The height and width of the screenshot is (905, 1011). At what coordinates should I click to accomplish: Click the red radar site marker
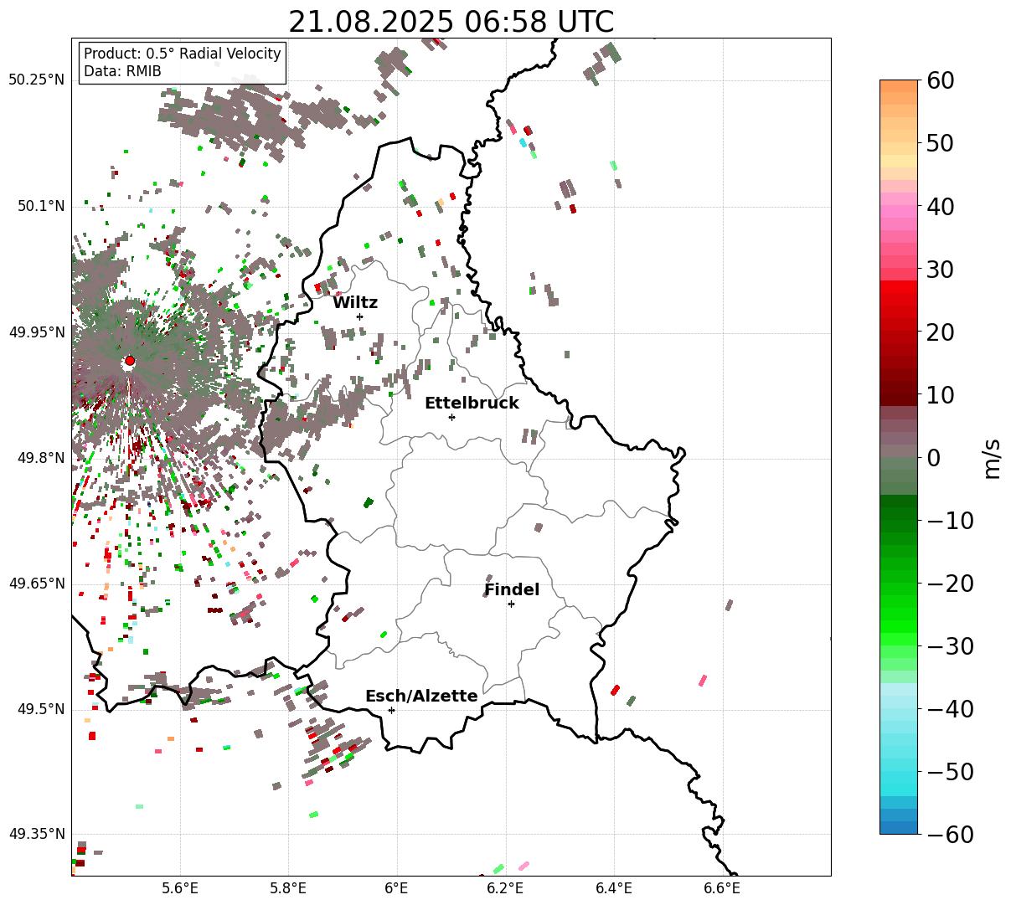click(x=130, y=361)
